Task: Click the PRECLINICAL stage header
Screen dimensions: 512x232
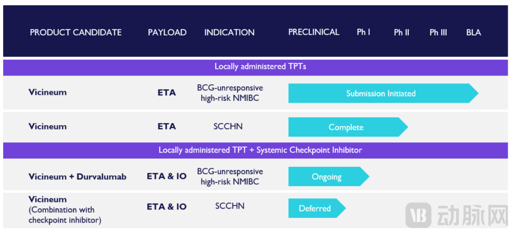Action: point(313,32)
